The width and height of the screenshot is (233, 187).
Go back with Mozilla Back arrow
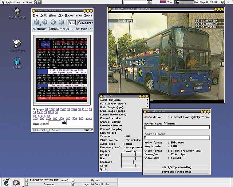point(36,22)
